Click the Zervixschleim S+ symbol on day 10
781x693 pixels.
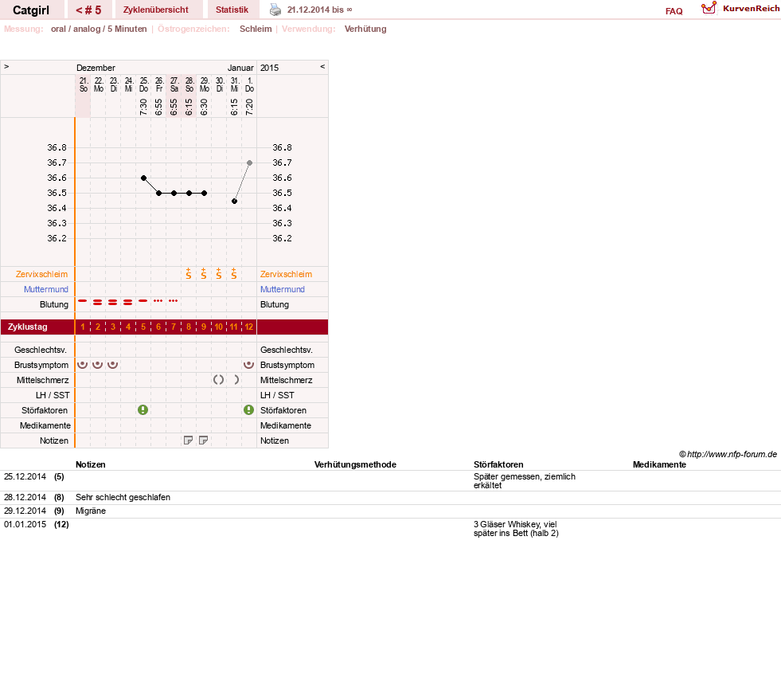(219, 273)
